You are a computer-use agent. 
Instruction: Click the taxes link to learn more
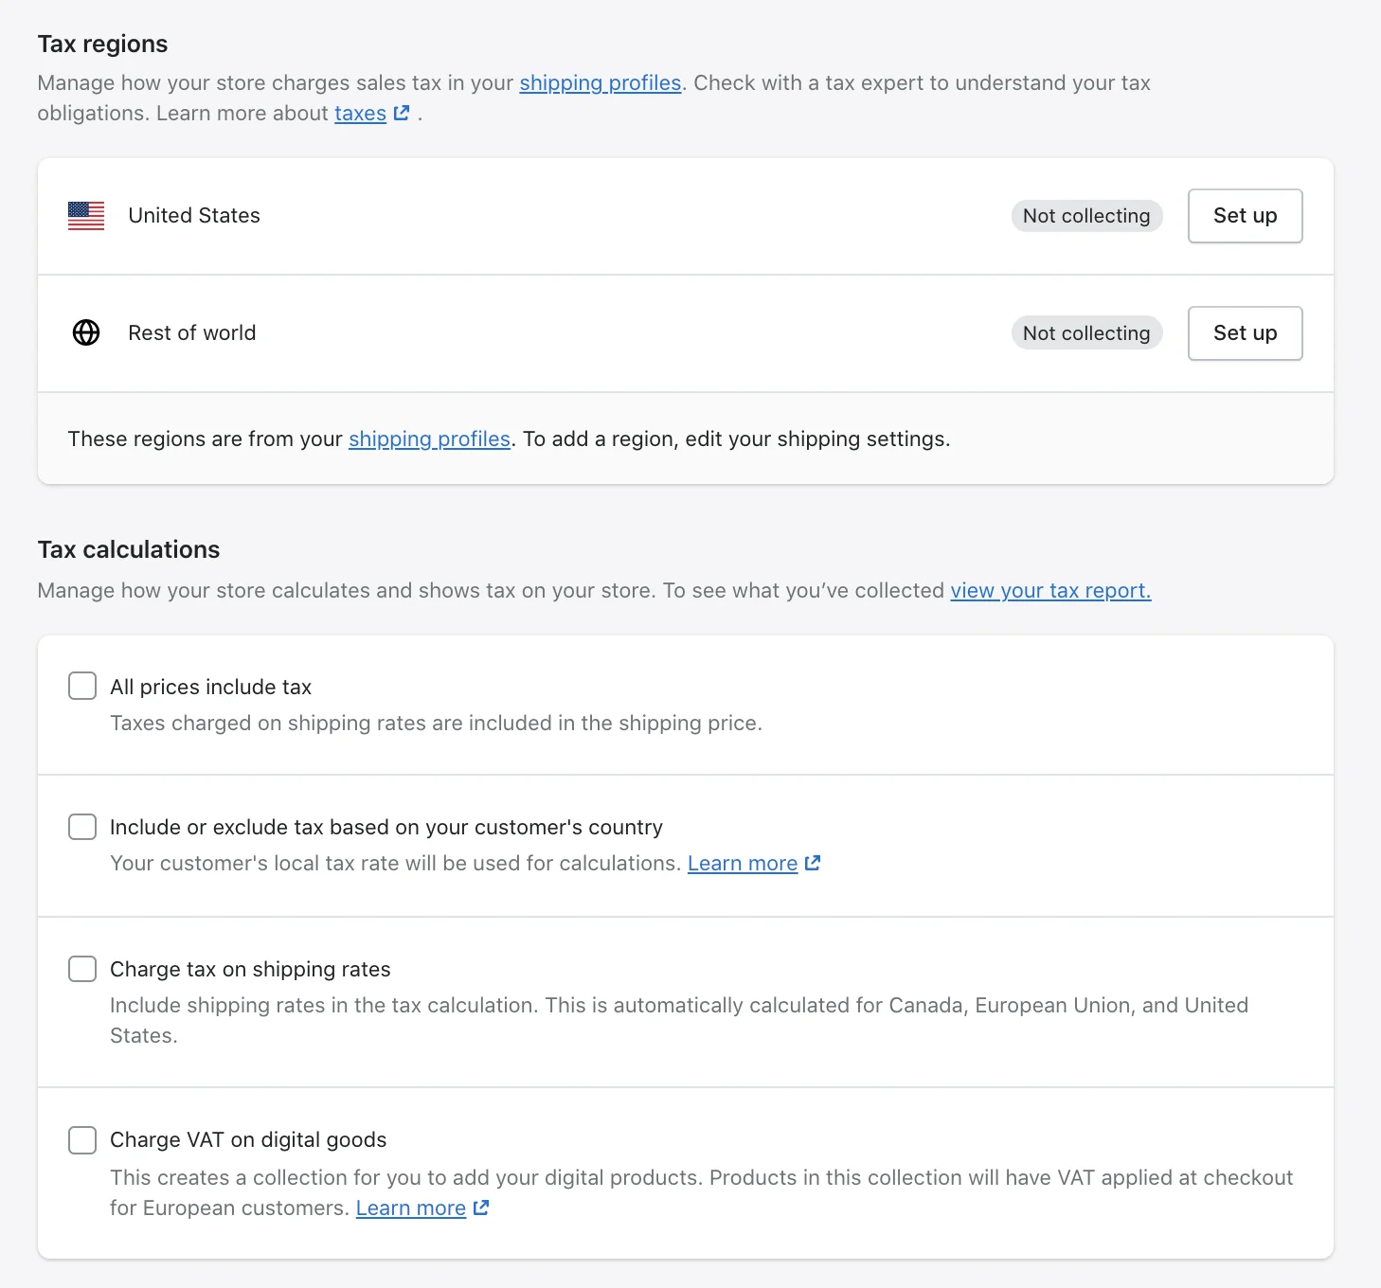coord(360,113)
